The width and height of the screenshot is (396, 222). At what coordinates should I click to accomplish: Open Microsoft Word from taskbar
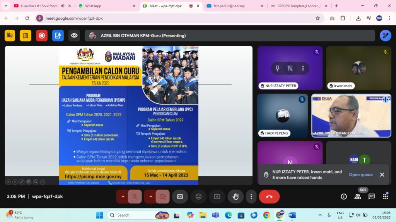[292, 215]
